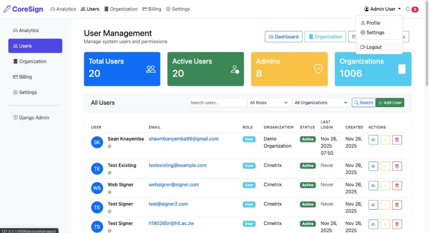Click the CoreSign pen logo
This screenshot has height=233, width=429.
7,9
